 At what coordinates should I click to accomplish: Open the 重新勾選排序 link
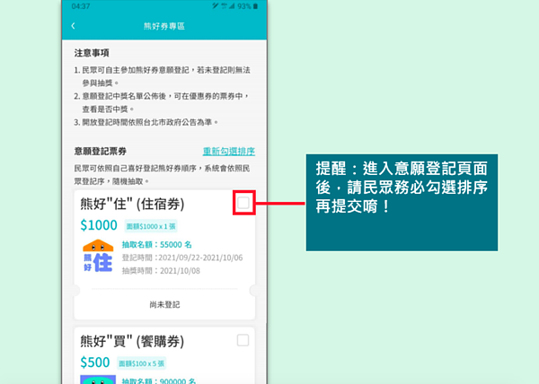pos(229,152)
